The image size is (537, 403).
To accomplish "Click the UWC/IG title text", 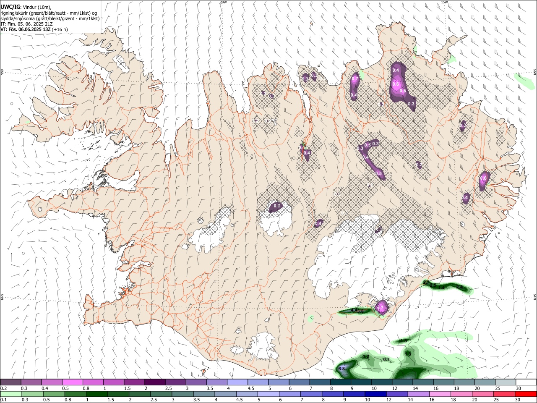I will click(x=10, y=7).
